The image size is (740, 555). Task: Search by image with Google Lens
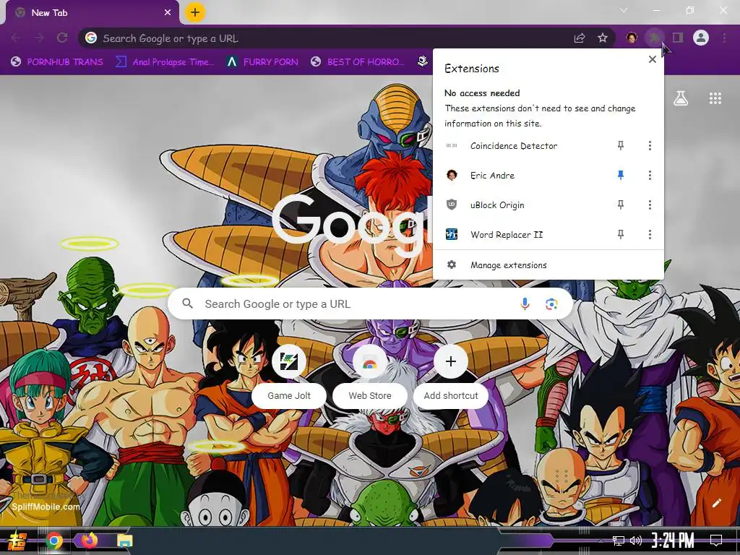[x=551, y=304]
